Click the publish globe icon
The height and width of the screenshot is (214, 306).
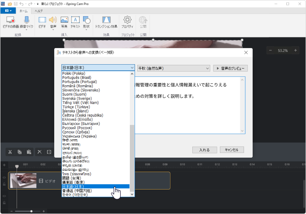[143, 20]
